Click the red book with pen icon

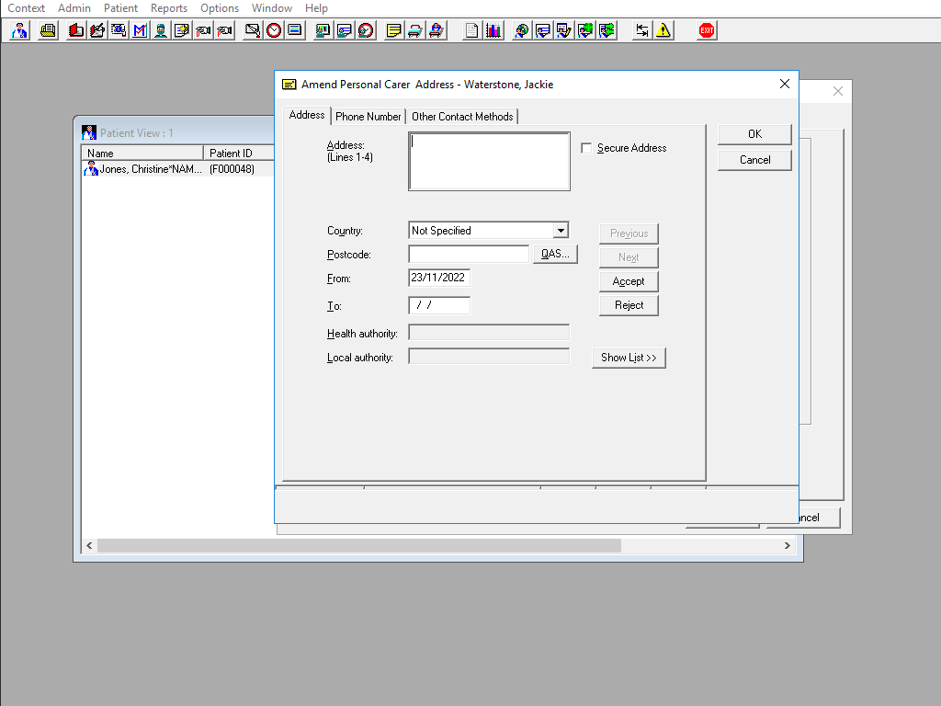click(97, 30)
